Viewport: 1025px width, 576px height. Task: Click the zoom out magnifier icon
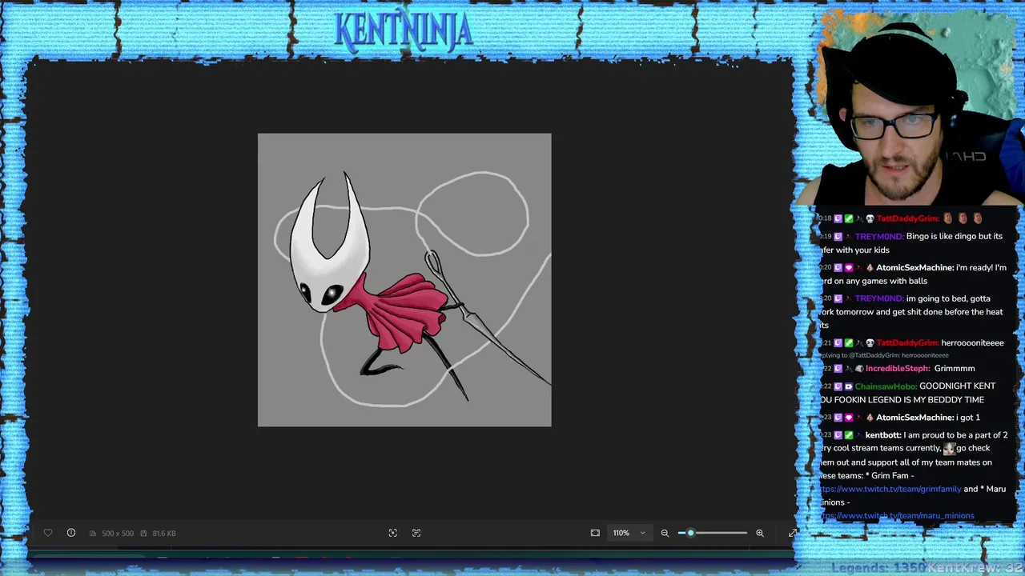(x=665, y=533)
